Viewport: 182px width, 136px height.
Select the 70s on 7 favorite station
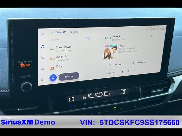coord(70,58)
